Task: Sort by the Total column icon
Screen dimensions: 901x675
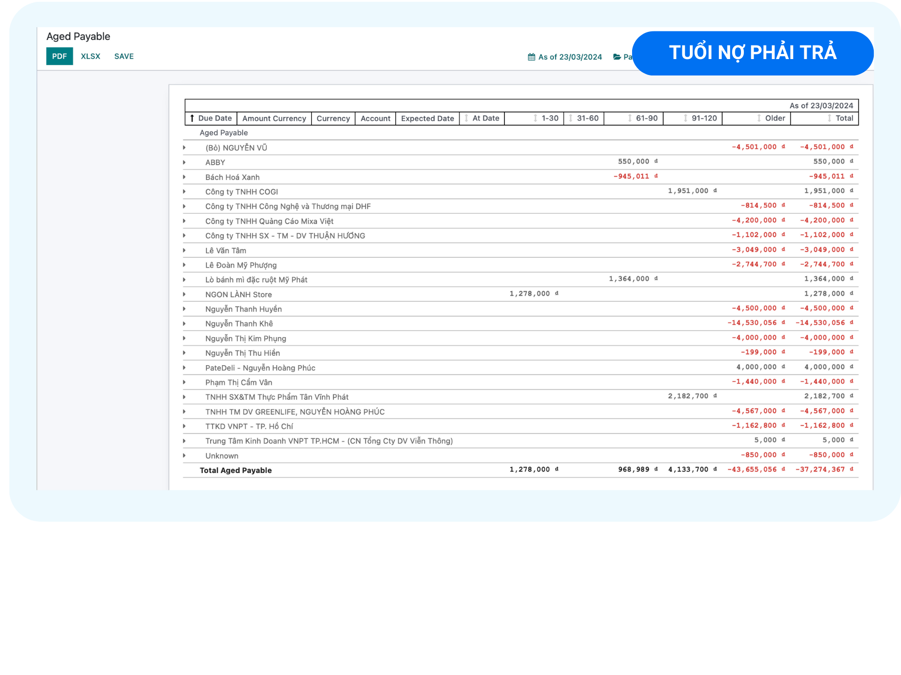Action: pyautogui.click(x=829, y=118)
